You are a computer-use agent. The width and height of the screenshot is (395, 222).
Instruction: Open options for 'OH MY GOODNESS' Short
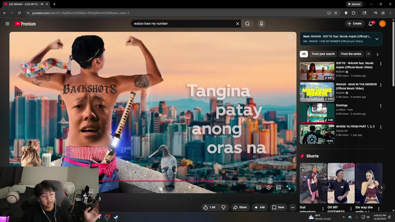click(351, 209)
